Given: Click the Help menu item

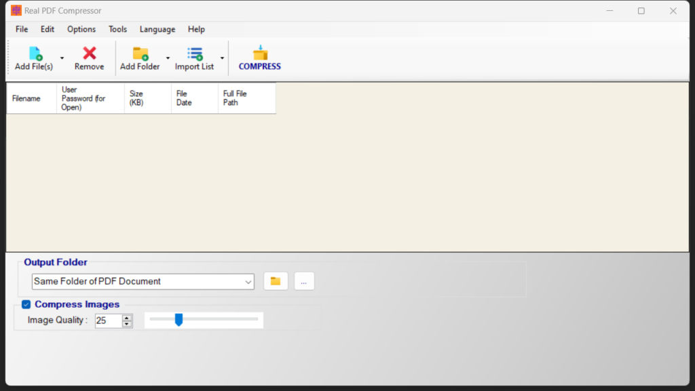Looking at the screenshot, I should coord(196,29).
